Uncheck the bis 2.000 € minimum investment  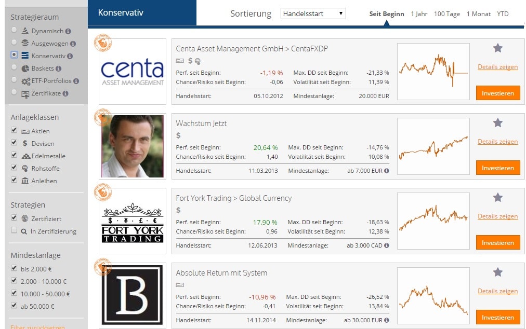(x=14, y=268)
